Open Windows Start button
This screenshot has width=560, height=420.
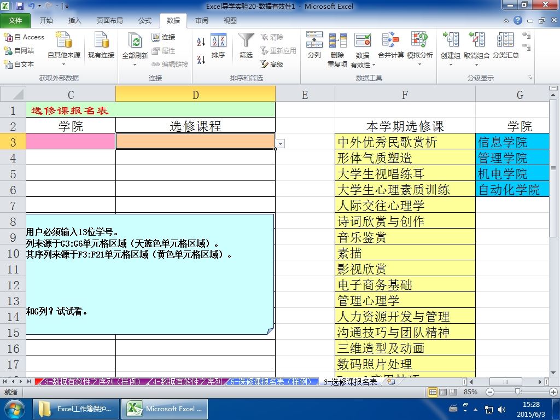click(x=14, y=409)
